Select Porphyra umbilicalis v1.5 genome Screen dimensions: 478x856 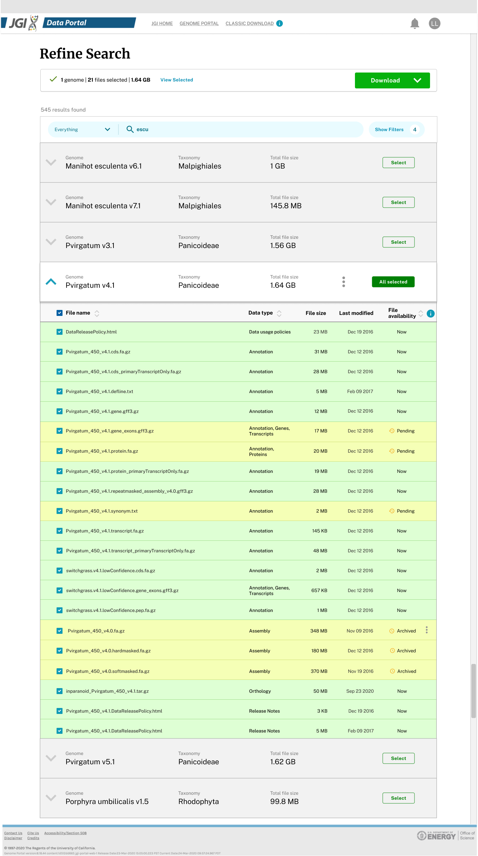(x=398, y=798)
